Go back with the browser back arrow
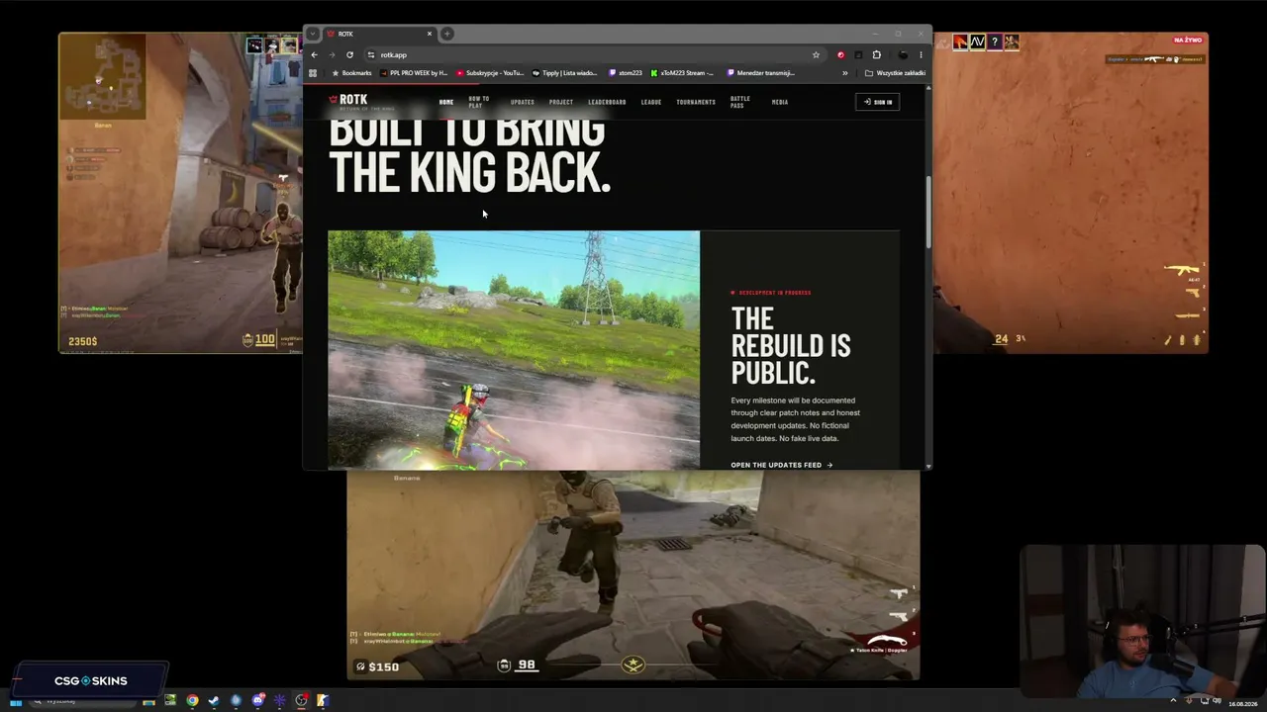Image resolution: width=1267 pixels, height=712 pixels. 315,54
